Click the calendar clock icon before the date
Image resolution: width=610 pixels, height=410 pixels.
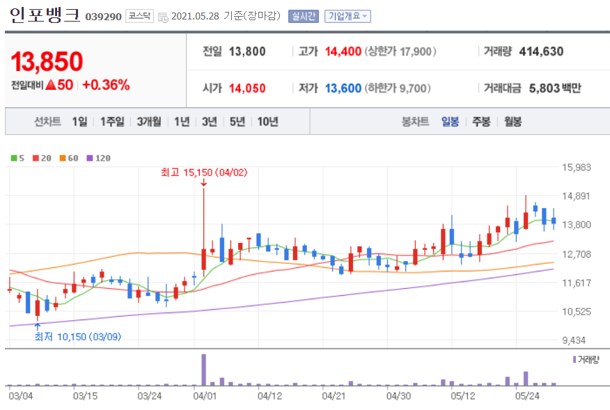163,17
